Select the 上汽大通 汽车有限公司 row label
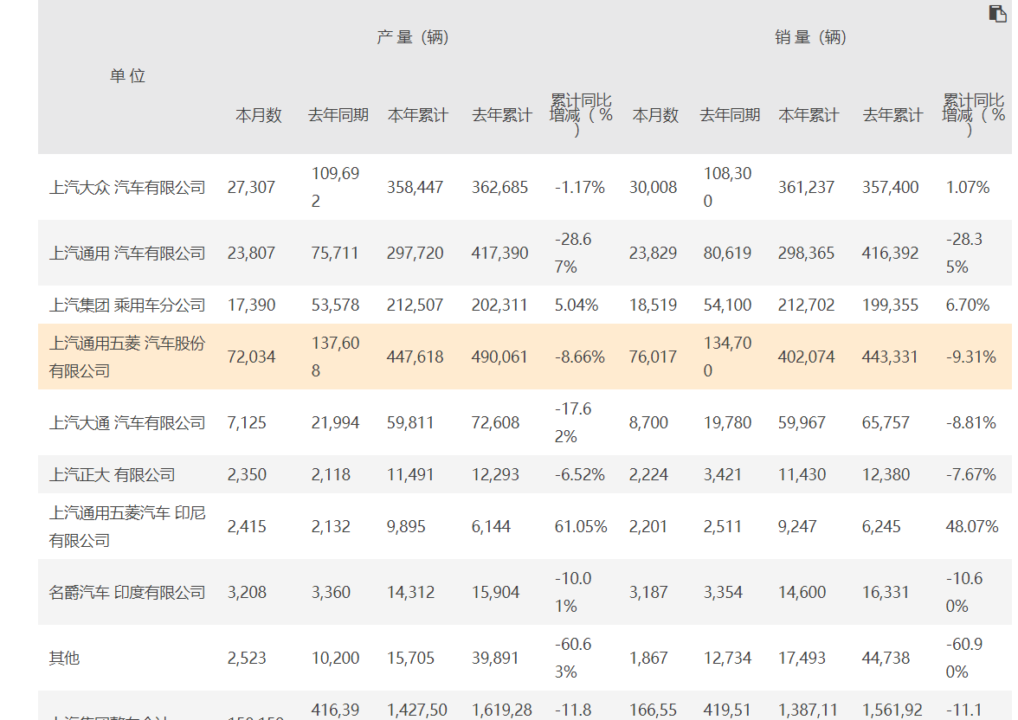The image size is (1018, 720). (128, 422)
